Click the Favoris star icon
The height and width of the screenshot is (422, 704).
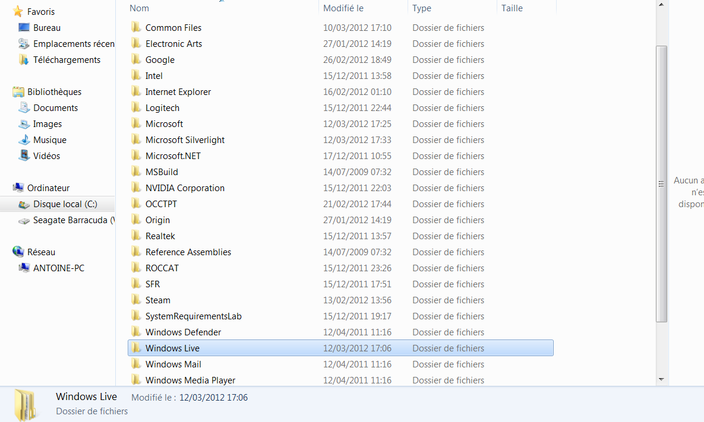click(18, 12)
